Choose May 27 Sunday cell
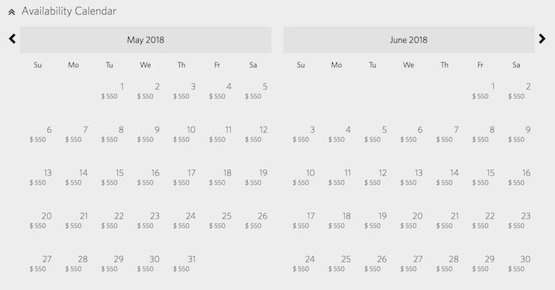Image resolution: width=555 pixels, height=290 pixels. point(38,264)
